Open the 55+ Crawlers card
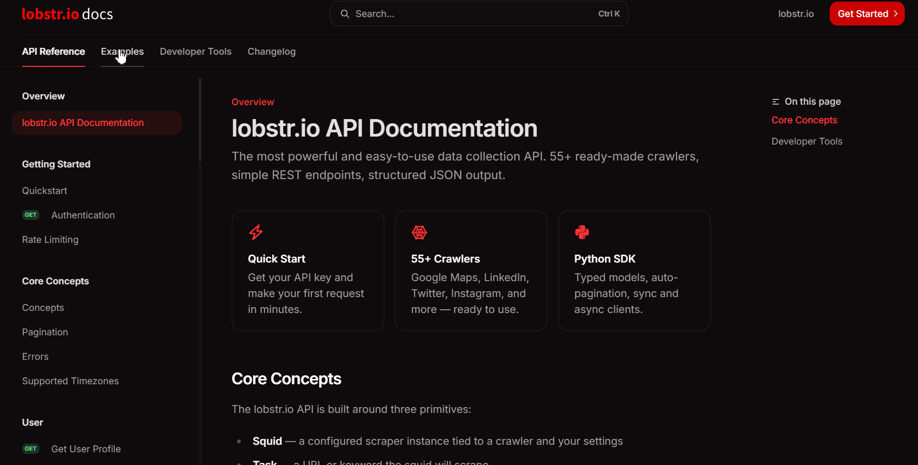 (x=471, y=271)
